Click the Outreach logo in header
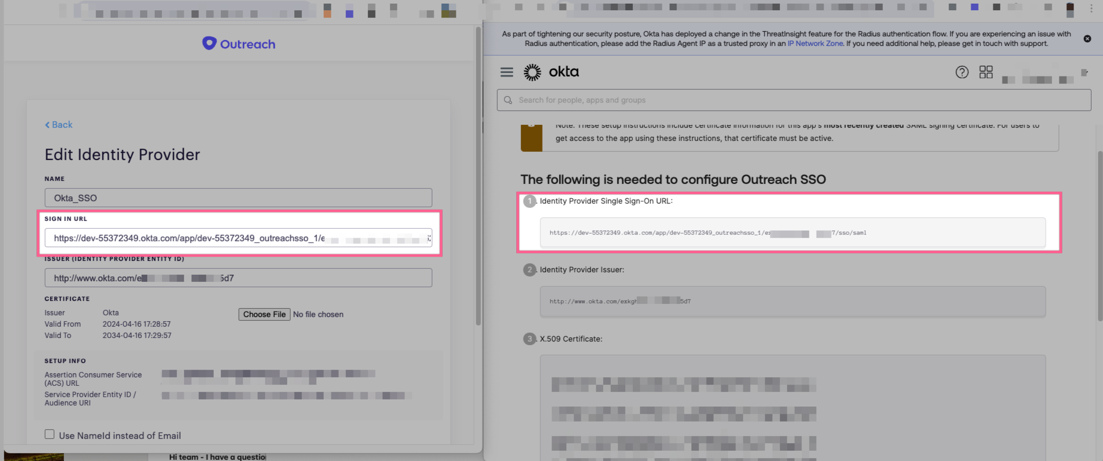This screenshot has height=461, width=1103. [239, 44]
